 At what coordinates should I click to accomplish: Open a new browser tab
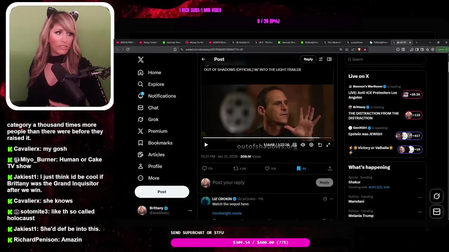tap(416, 42)
